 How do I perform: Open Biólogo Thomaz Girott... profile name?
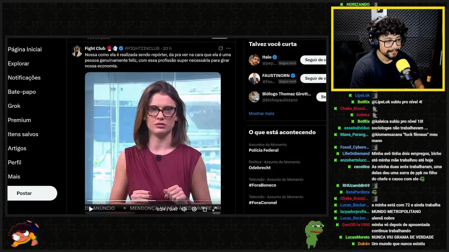287,94
